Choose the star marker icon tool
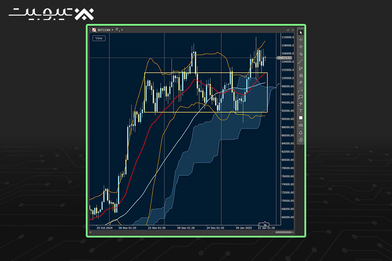392x261 pixels. click(x=301, y=104)
